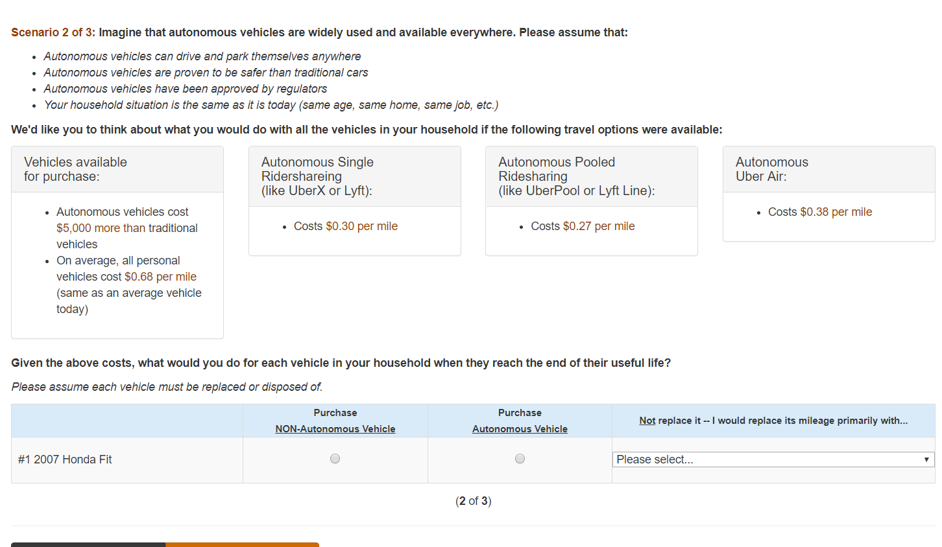Viewport: 942px width, 547px height.
Task: Click the 'NON-Autonomous Vehicle' column header
Action: click(x=335, y=429)
